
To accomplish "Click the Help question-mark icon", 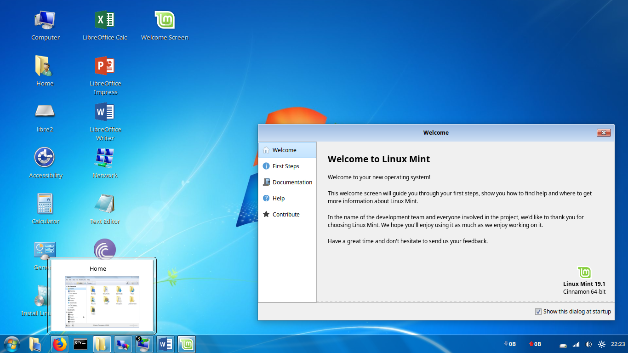I will (267, 198).
